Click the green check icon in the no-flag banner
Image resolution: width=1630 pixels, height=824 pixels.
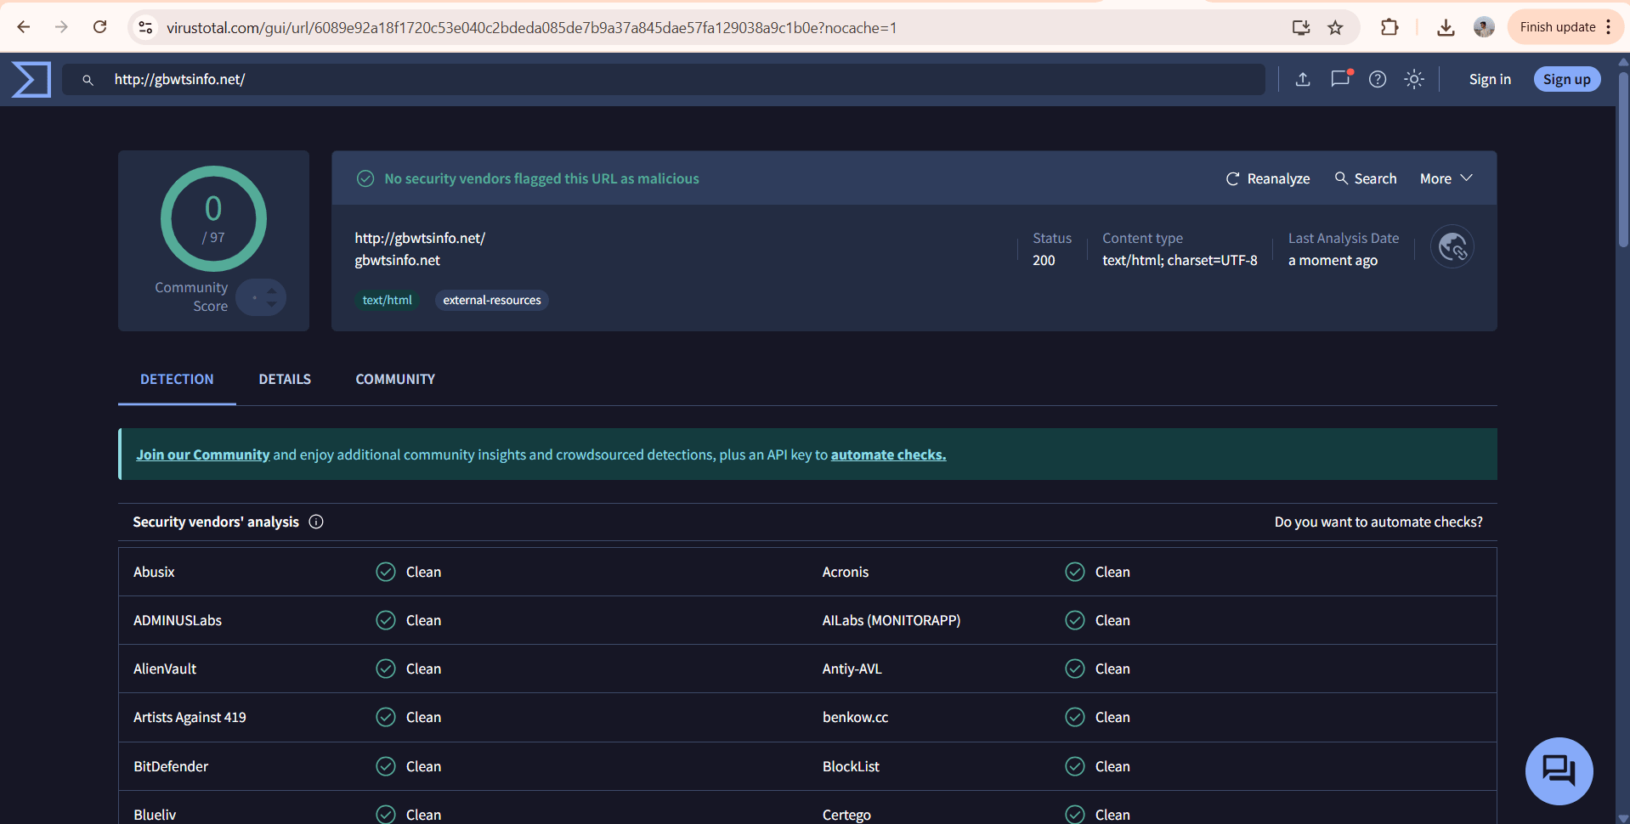pos(365,178)
